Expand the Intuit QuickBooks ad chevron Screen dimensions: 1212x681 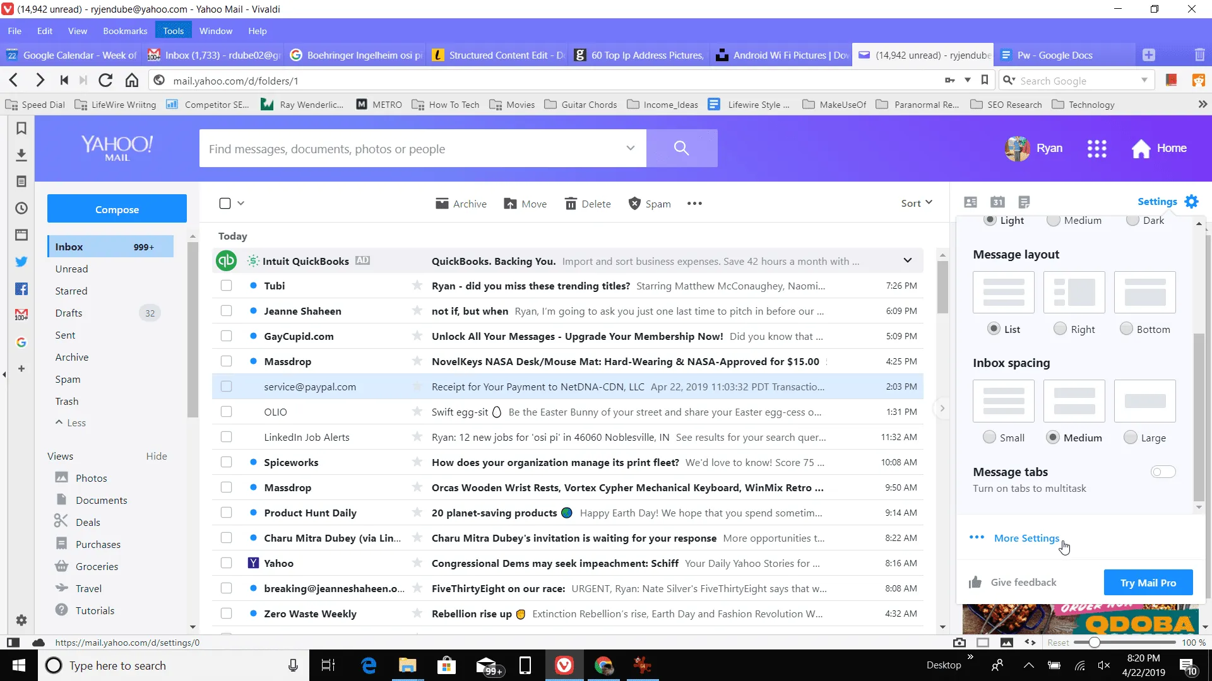pos(907,260)
